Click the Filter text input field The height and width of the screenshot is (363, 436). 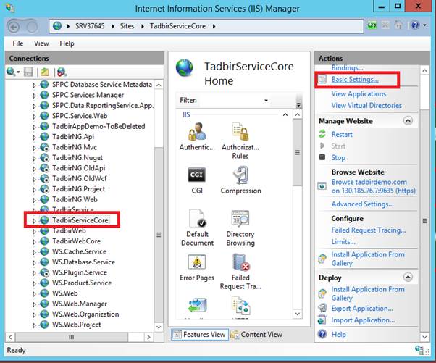pyautogui.click(x=230, y=101)
